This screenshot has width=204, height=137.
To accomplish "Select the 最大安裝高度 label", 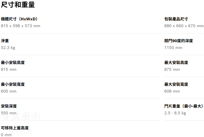I will tap(176, 63).
